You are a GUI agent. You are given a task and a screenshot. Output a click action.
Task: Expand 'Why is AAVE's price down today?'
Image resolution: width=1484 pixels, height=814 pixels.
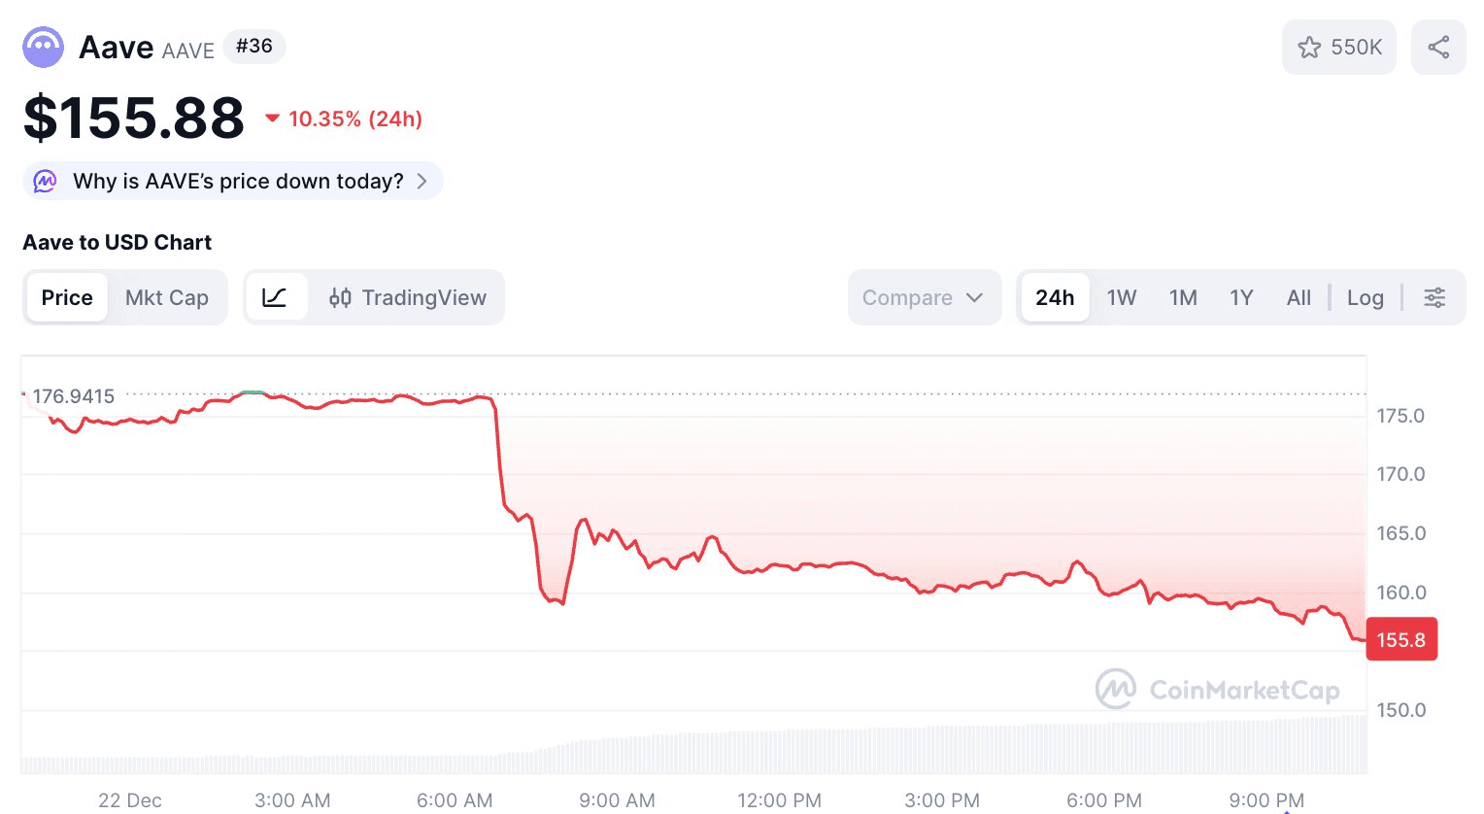pos(238,181)
